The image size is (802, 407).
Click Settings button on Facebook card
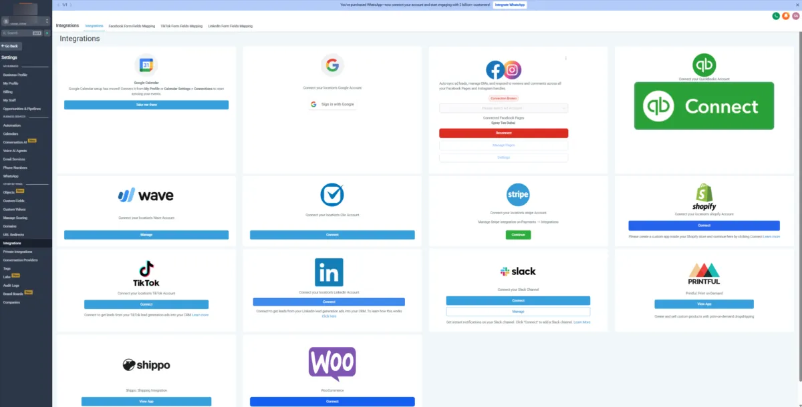tap(503, 157)
